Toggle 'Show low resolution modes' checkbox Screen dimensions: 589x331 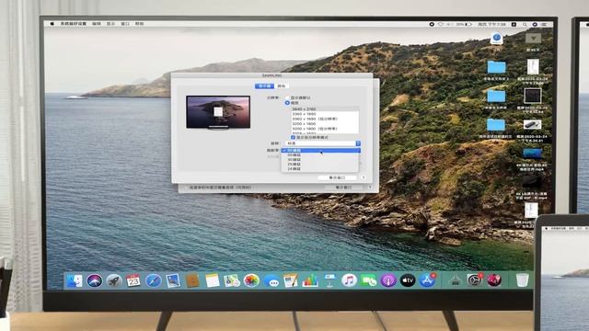click(293, 137)
